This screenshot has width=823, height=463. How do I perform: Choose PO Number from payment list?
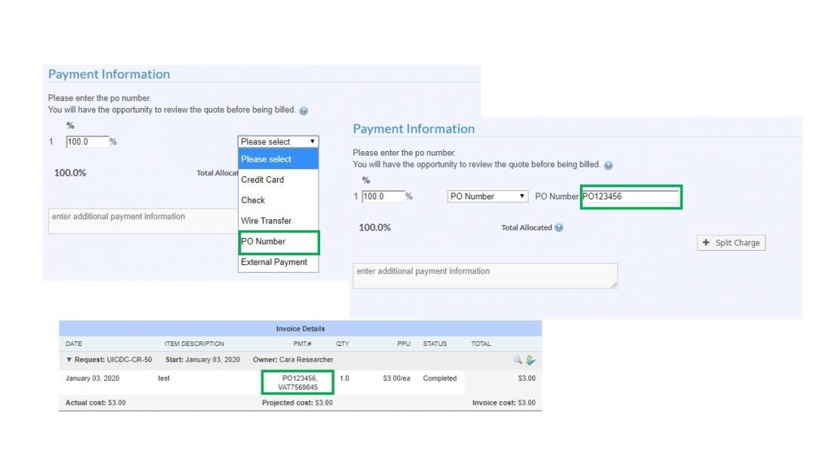(278, 242)
